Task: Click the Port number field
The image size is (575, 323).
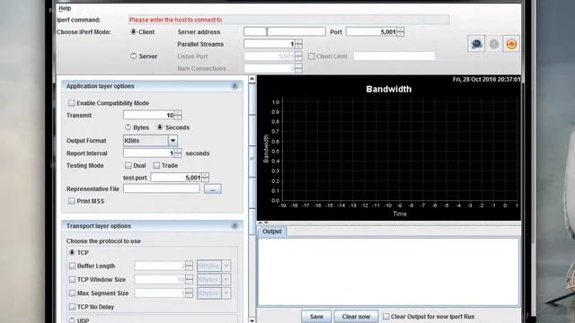Action: tap(371, 32)
